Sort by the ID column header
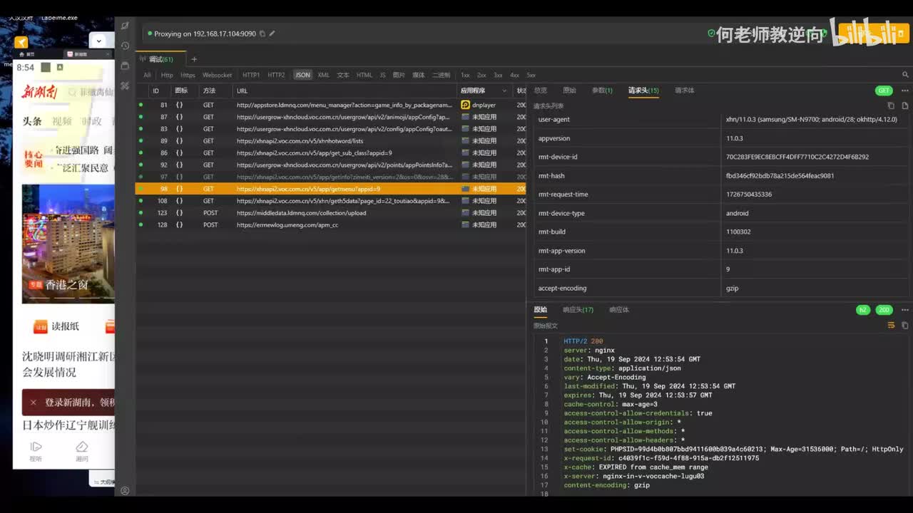This screenshot has height=513, width=913. 155,90
